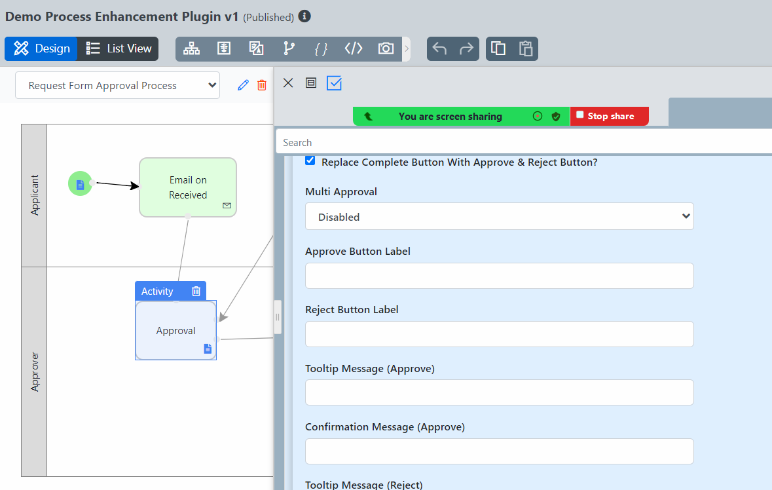Switch to the List View tab
772x490 pixels.
119,48
